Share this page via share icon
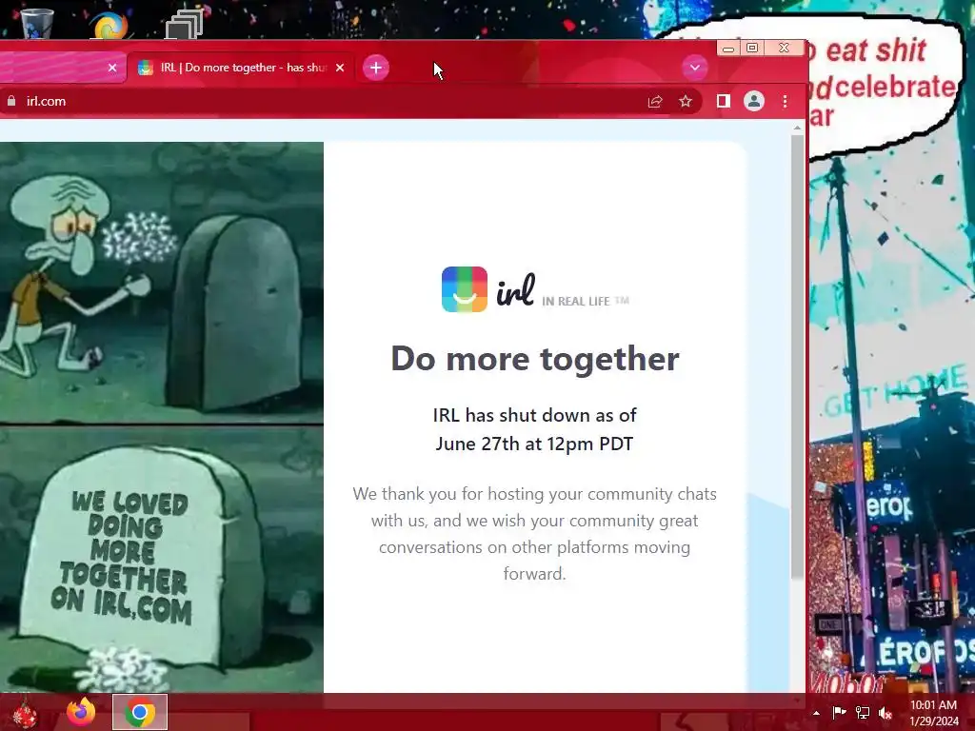This screenshot has height=731, width=975. (655, 101)
